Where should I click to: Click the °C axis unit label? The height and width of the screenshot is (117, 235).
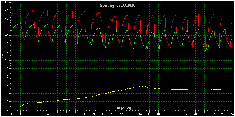(x=3, y=56)
